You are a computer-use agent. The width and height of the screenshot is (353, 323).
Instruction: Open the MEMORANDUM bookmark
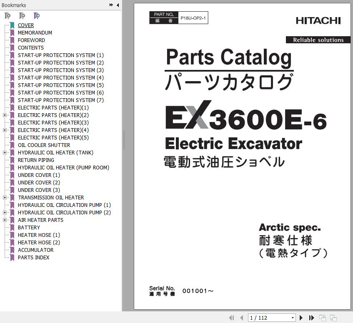35,33
